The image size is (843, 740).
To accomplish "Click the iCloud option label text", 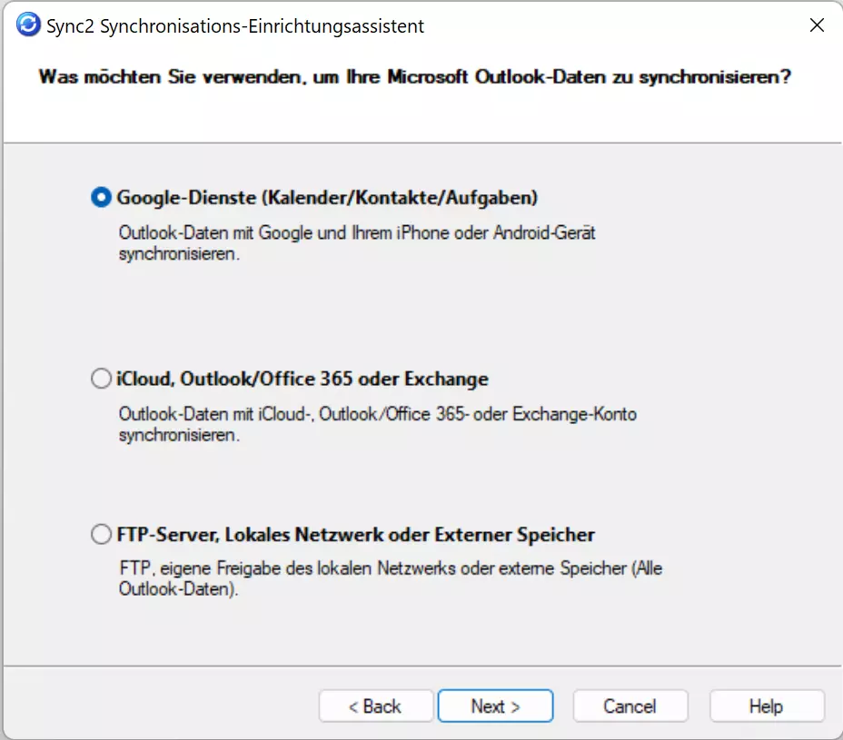I will pyautogui.click(x=302, y=379).
